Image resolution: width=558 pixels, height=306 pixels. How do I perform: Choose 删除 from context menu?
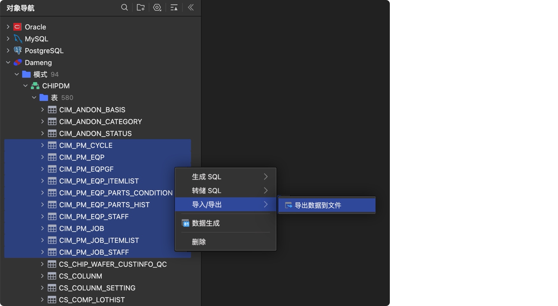pos(225,242)
